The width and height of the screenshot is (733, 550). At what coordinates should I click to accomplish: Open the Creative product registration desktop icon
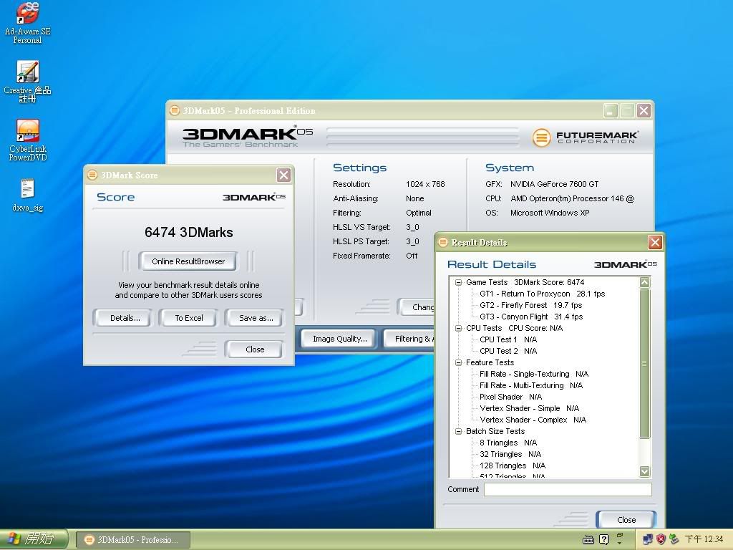[27, 73]
